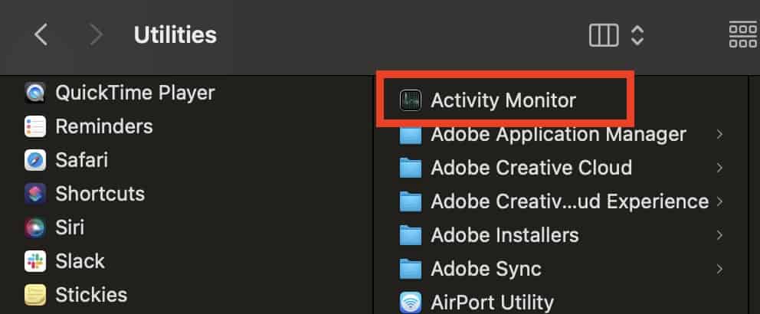Select the Slack app icon
This screenshot has height=314, width=760.
(x=35, y=261)
